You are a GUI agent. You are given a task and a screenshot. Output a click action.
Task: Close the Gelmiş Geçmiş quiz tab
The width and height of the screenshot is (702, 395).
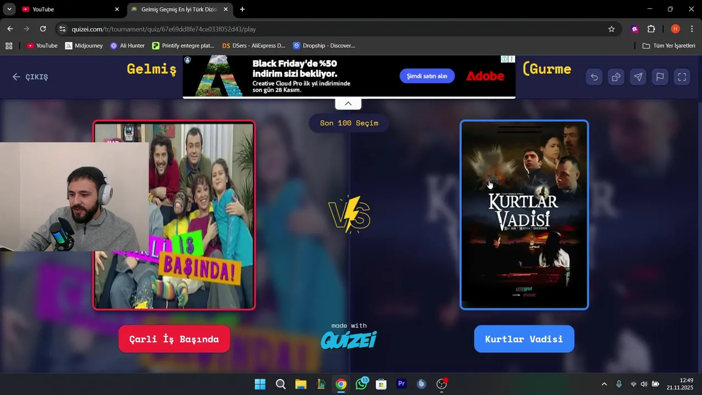coord(225,9)
